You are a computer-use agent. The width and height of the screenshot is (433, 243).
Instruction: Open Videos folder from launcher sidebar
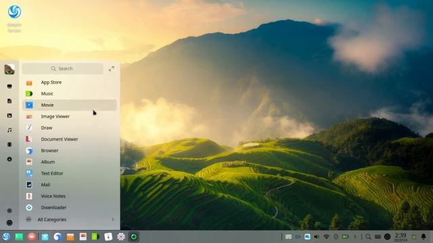pos(9,144)
